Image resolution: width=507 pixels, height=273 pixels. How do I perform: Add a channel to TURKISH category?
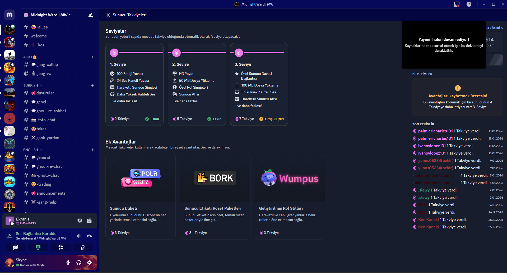pos(92,85)
